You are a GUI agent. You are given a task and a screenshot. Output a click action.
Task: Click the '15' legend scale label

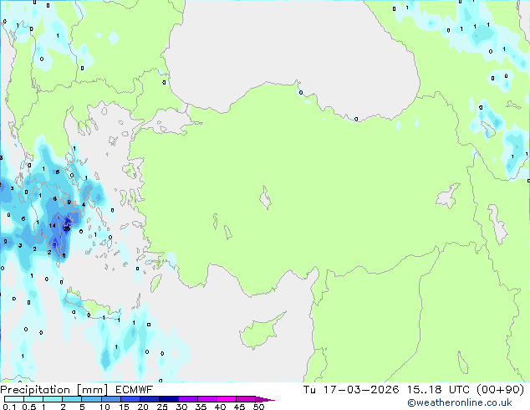pyautogui.click(x=124, y=407)
